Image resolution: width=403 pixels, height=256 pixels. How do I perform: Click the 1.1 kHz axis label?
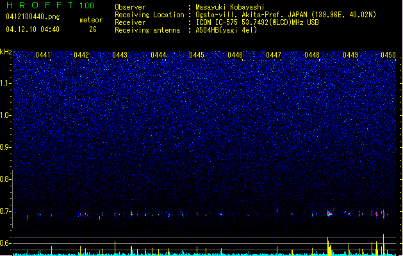(5, 83)
